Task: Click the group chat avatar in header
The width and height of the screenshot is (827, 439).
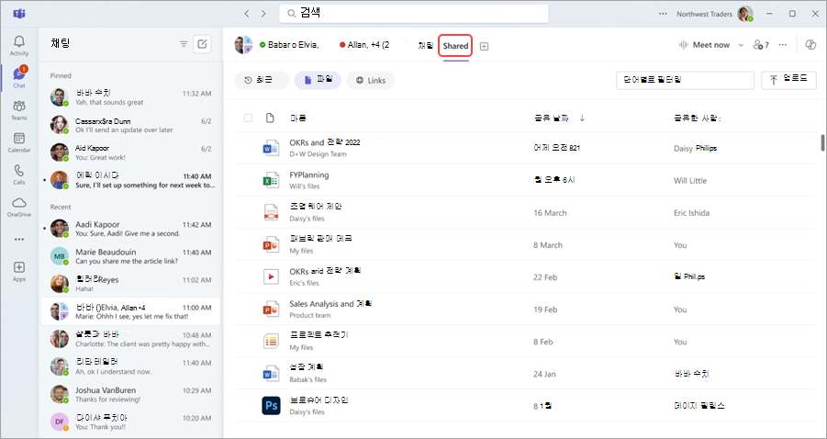Action: (x=243, y=45)
